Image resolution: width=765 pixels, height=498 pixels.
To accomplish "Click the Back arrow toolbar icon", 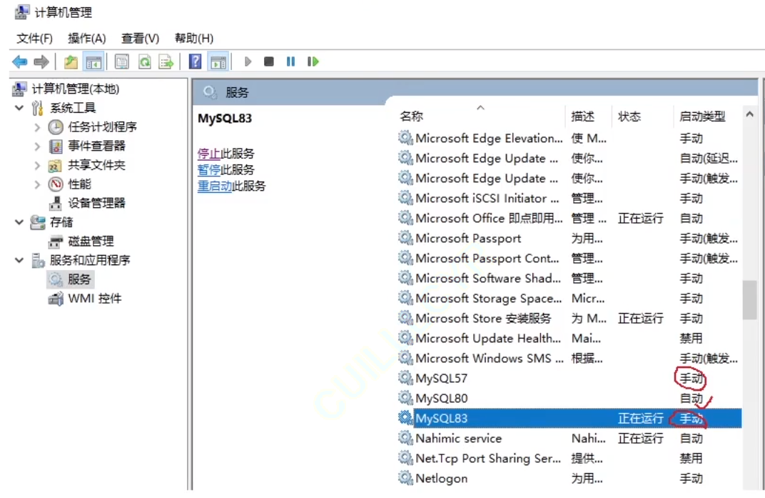I will click(x=19, y=61).
